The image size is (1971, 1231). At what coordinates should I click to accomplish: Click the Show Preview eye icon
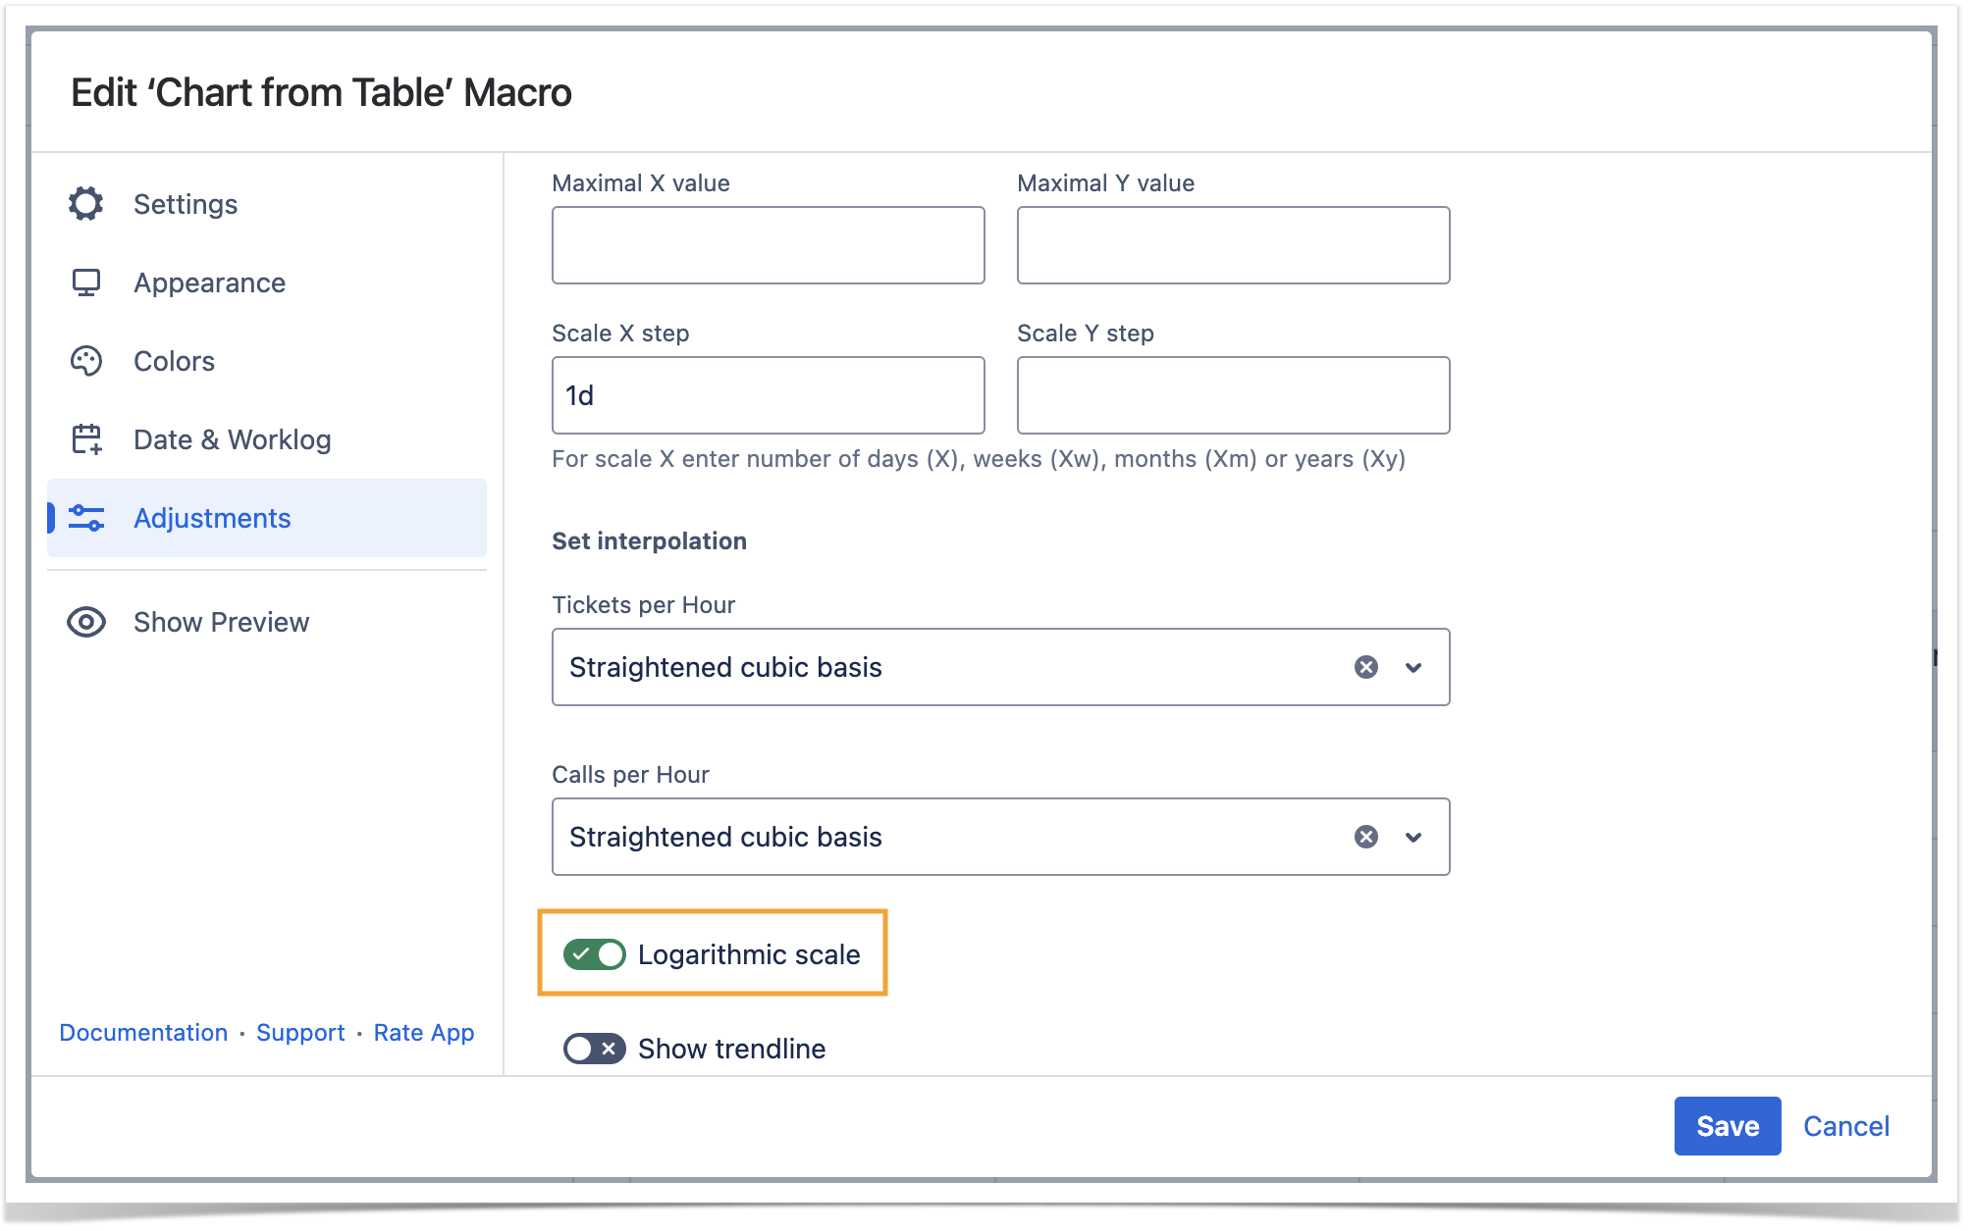click(x=86, y=622)
